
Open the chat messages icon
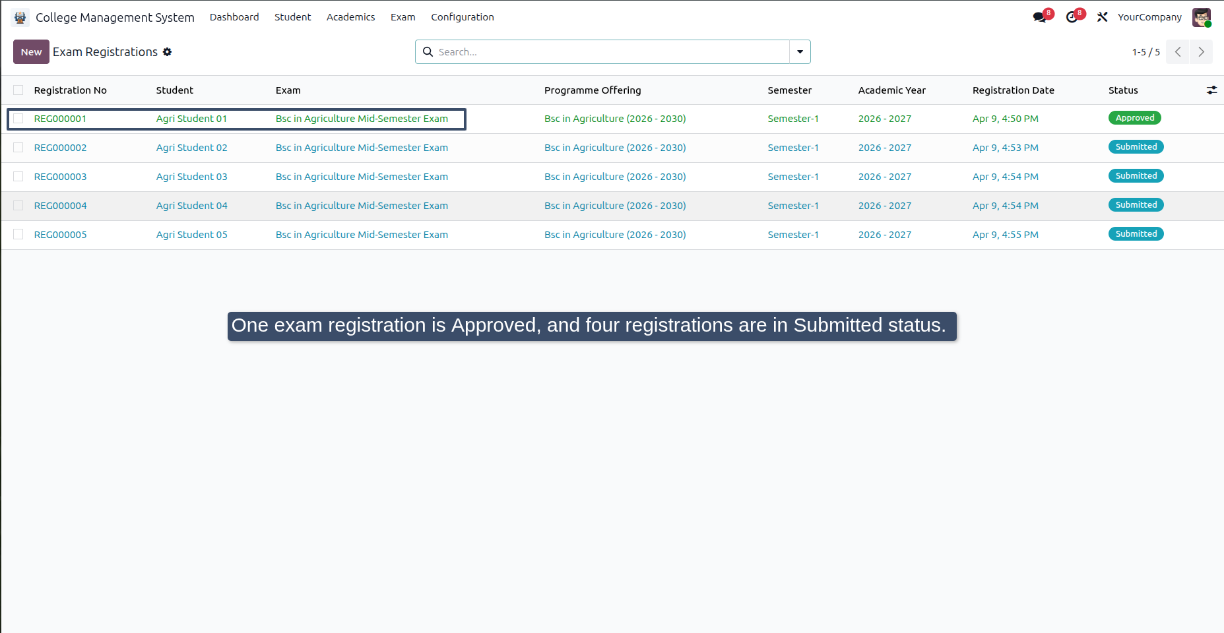tap(1040, 17)
